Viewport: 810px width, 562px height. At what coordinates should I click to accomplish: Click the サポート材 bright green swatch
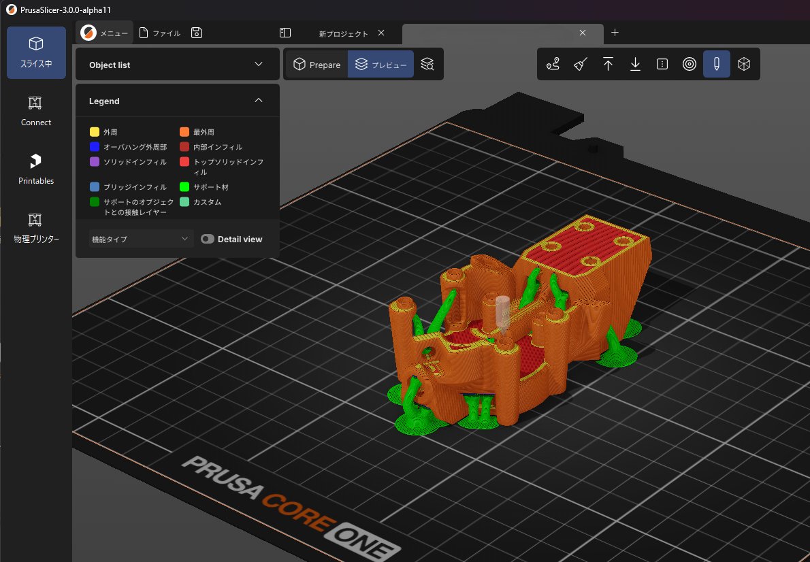[x=184, y=187]
